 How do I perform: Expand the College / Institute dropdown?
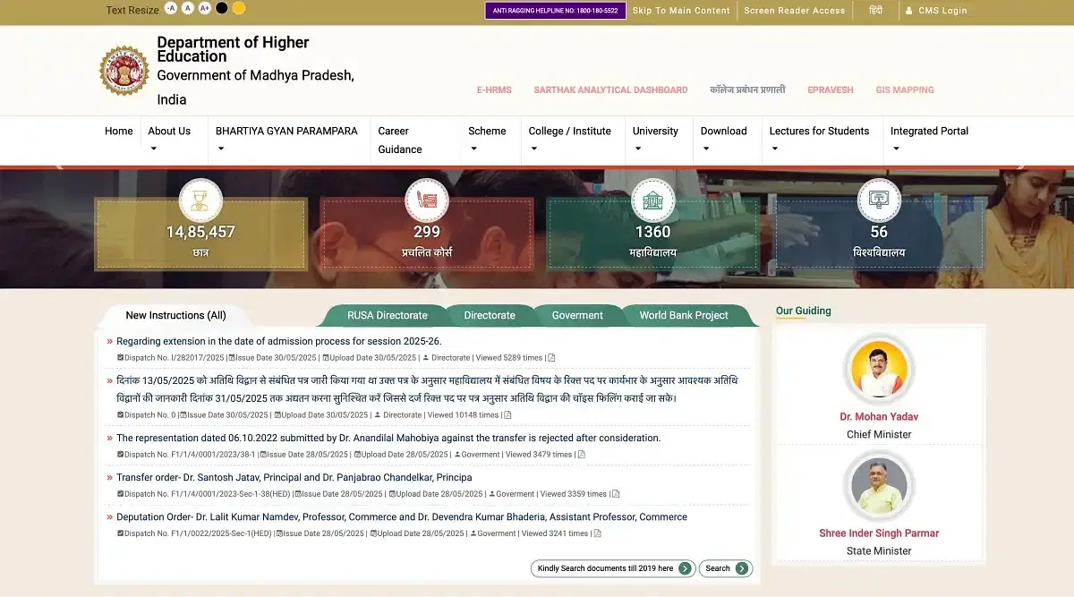[x=569, y=139]
